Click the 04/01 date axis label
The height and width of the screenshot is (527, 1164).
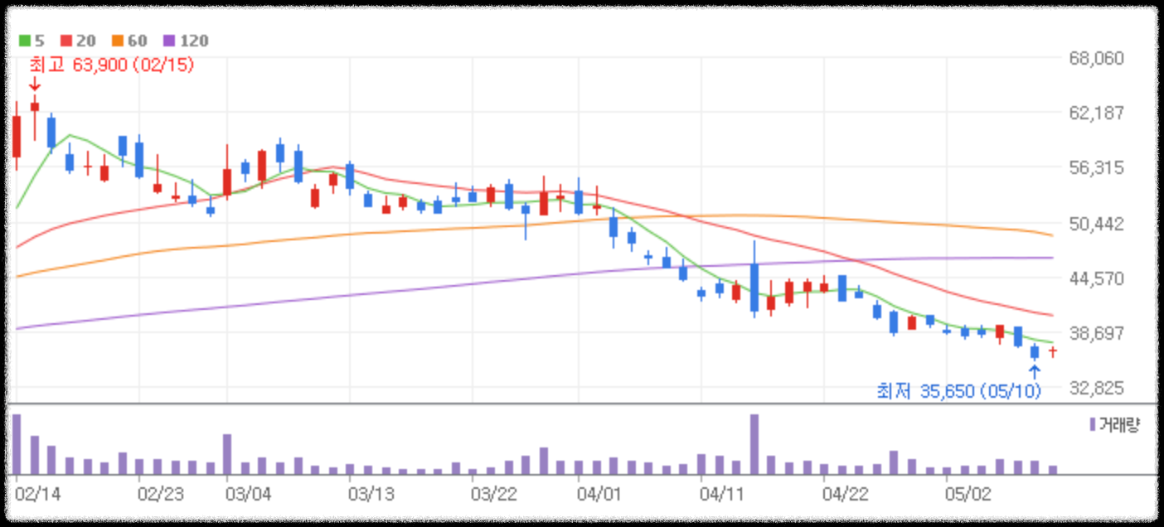(599, 495)
